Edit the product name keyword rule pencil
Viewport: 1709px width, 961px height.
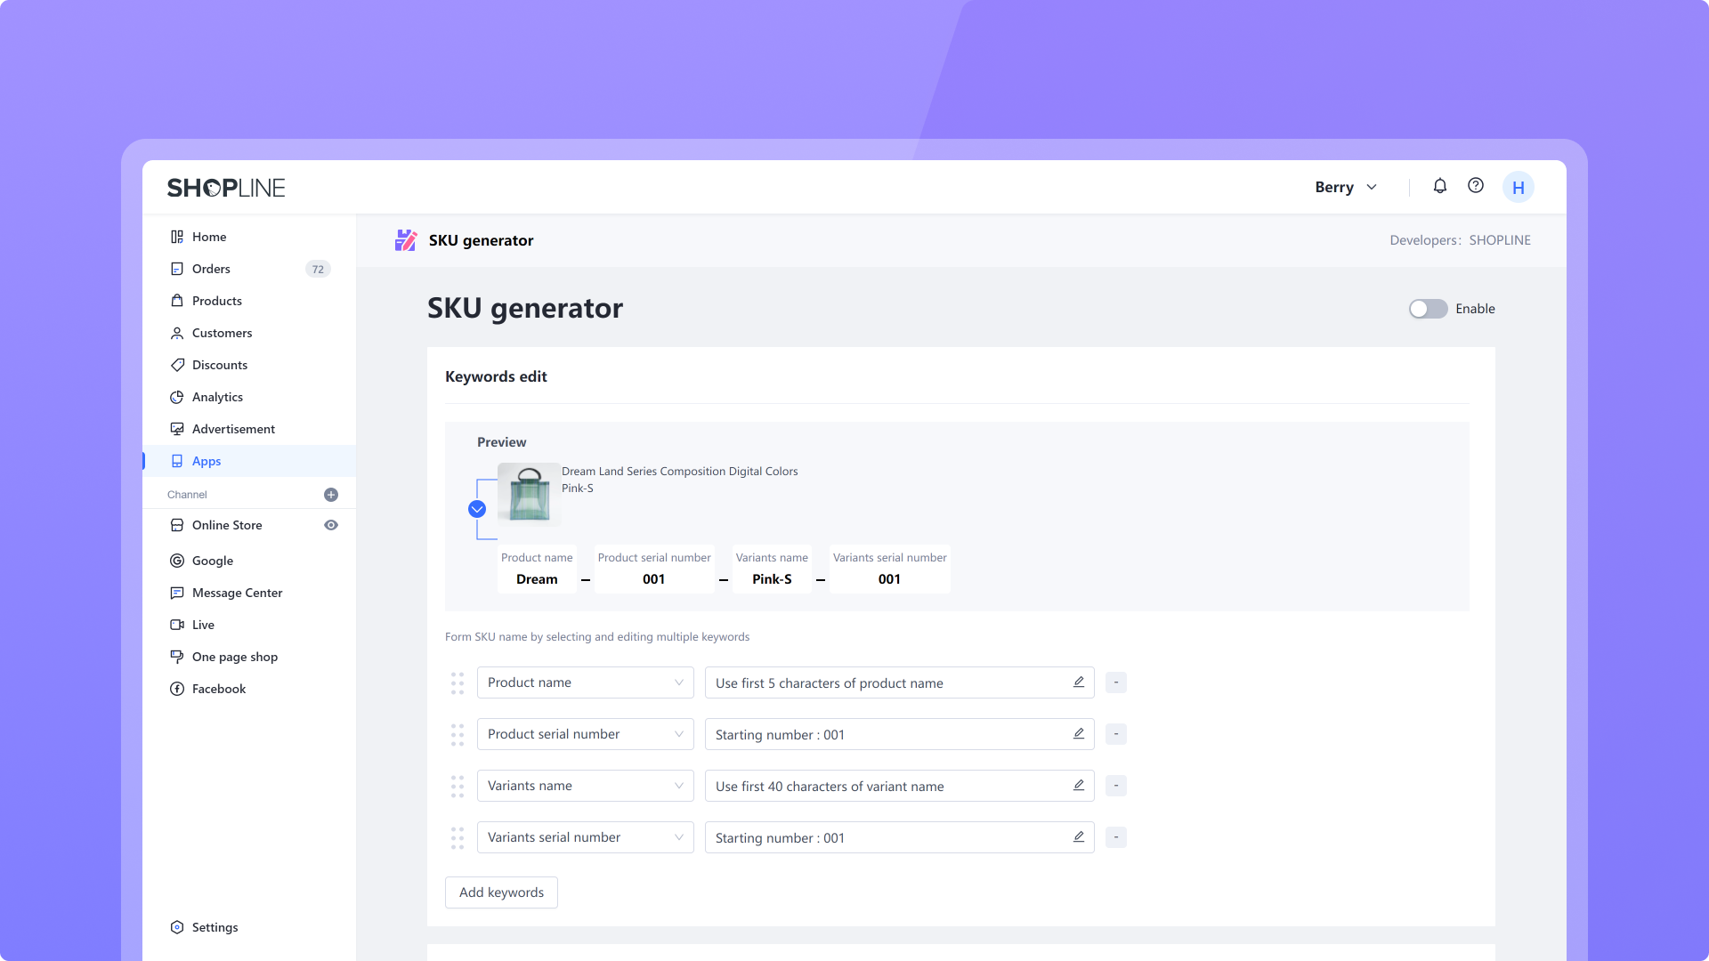pos(1078,682)
